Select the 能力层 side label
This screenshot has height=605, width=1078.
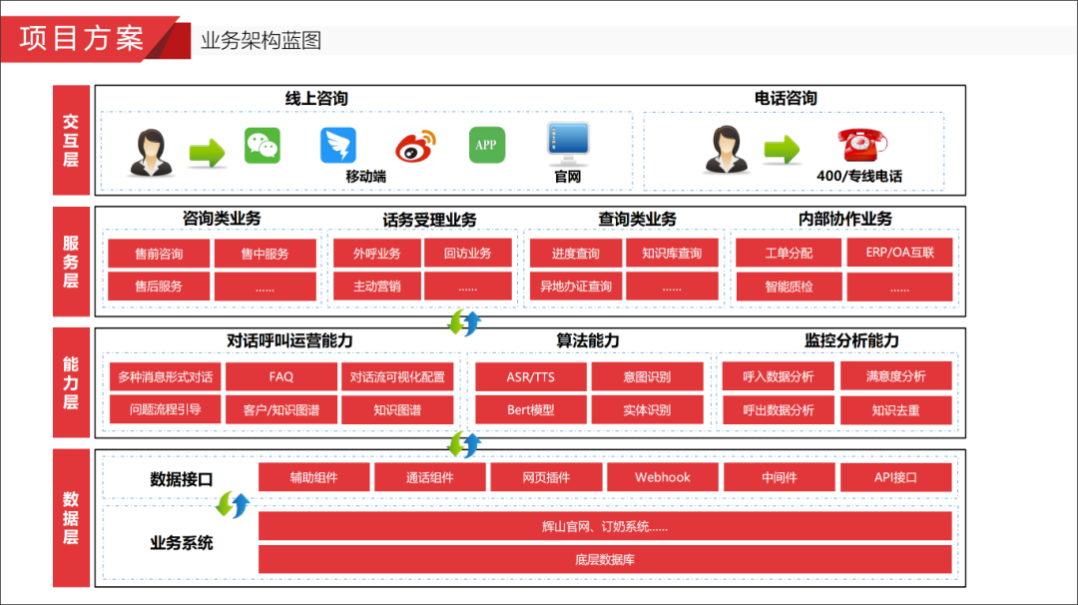(x=71, y=382)
